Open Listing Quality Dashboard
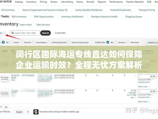 point(89,10)
